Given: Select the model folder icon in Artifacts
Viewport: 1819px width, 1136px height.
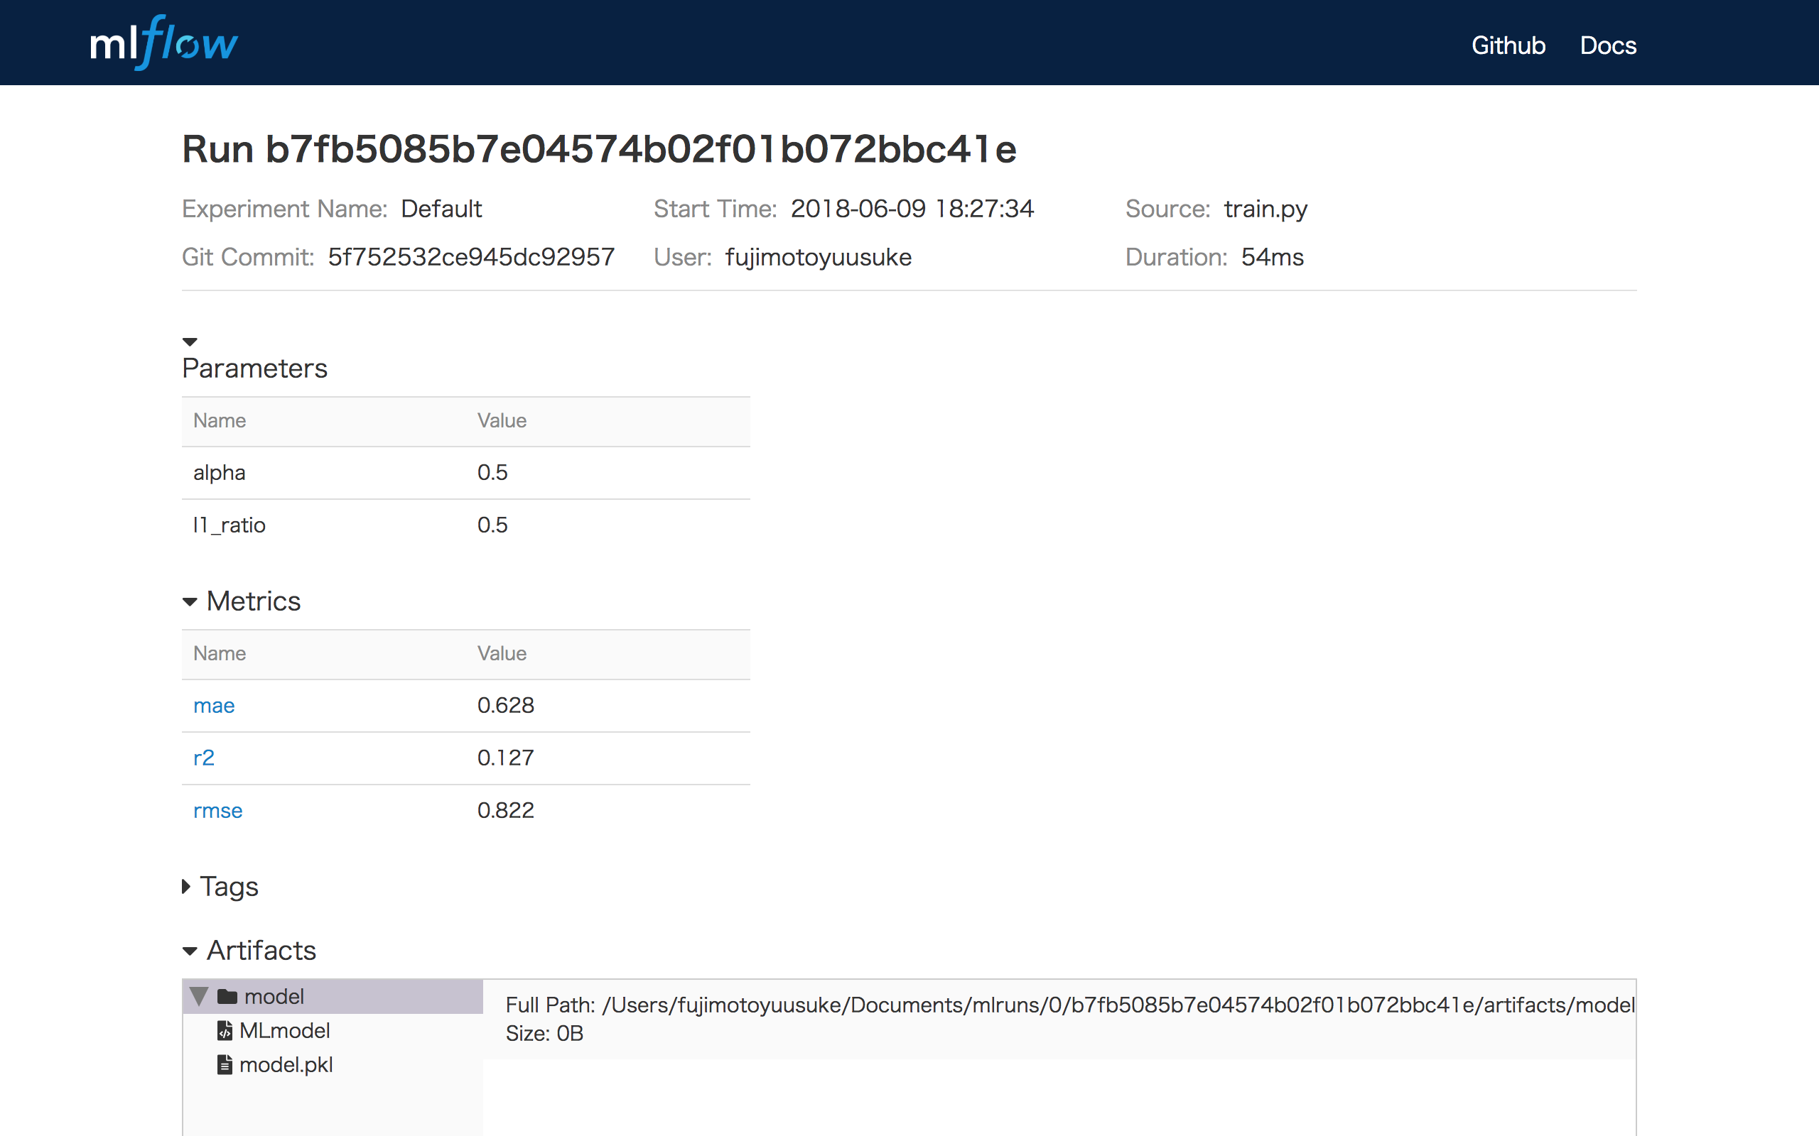Looking at the screenshot, I should point(225,996).
